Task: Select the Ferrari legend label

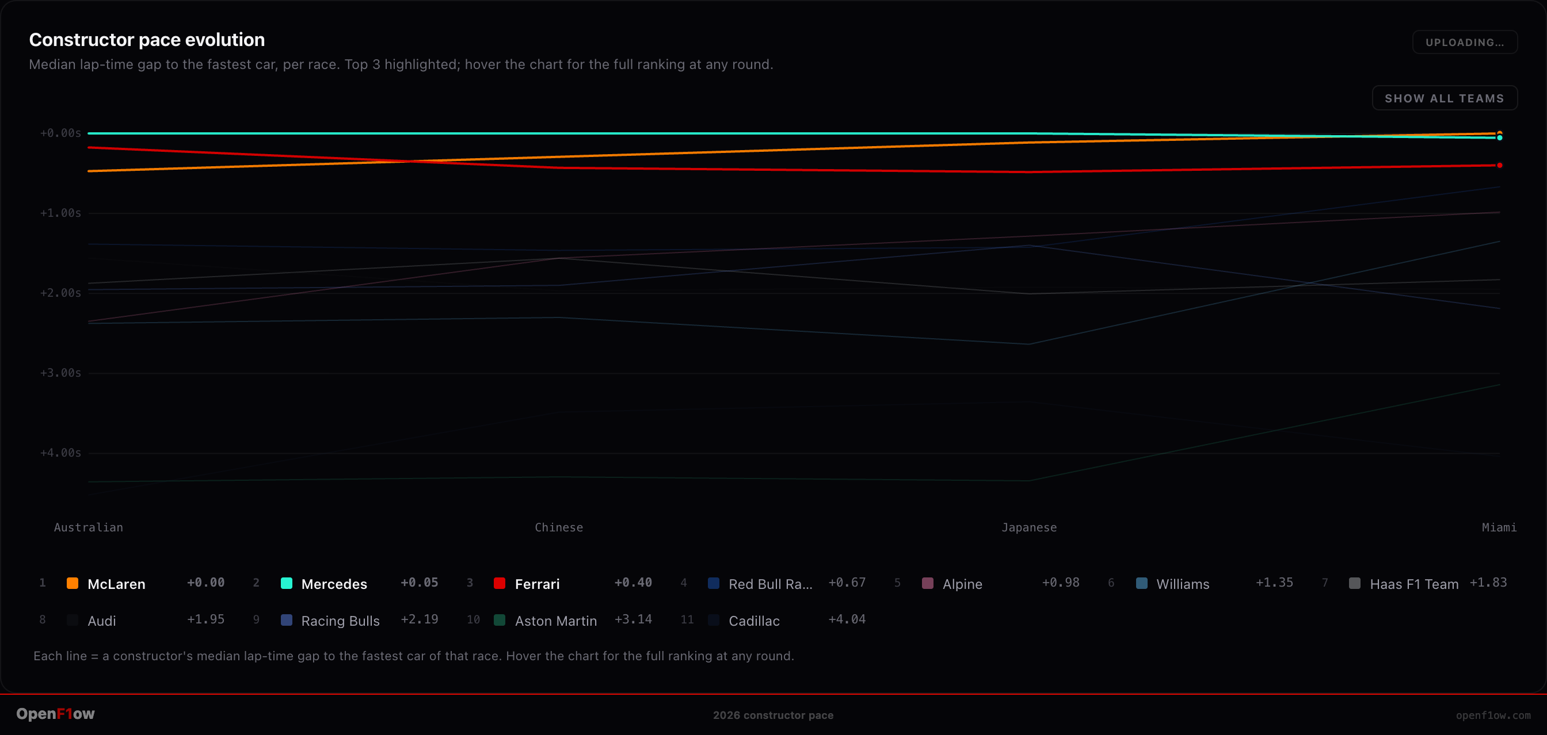Action: pos(538,584)
